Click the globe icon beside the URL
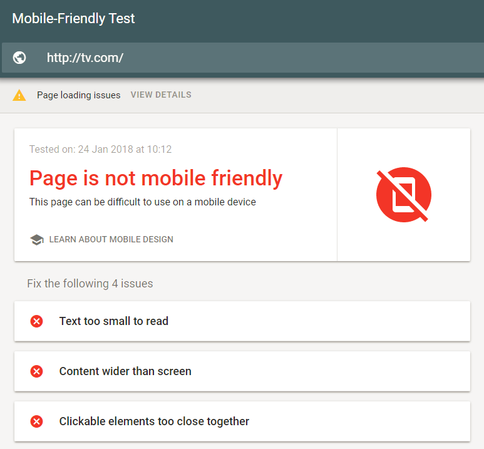This screenshot has height=449, width=484. [19, 58]
